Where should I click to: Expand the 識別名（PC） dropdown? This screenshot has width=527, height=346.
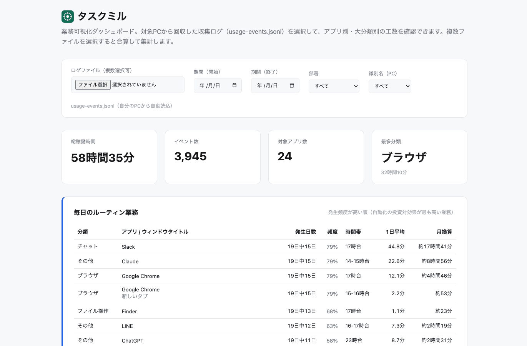[390, 86]
